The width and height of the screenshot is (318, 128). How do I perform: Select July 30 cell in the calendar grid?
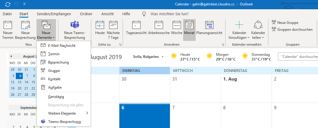144,88
